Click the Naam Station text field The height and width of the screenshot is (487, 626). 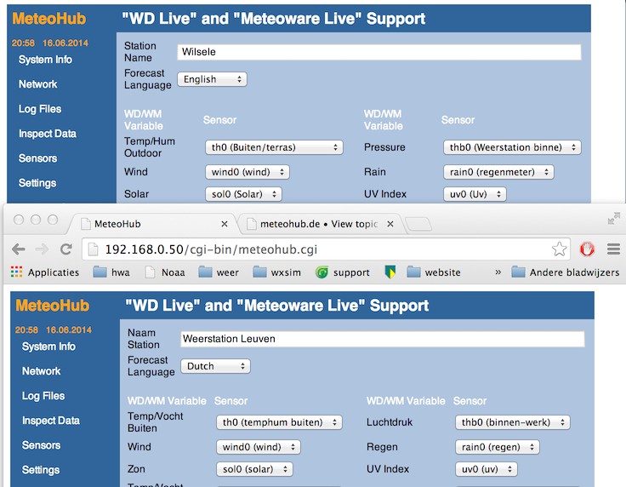(382, 339)
